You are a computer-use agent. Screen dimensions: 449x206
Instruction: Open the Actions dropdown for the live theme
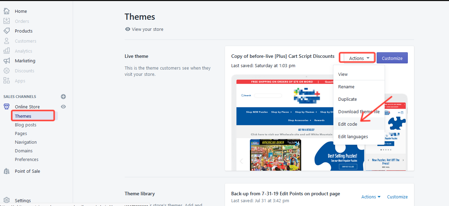tap(357, 58)
